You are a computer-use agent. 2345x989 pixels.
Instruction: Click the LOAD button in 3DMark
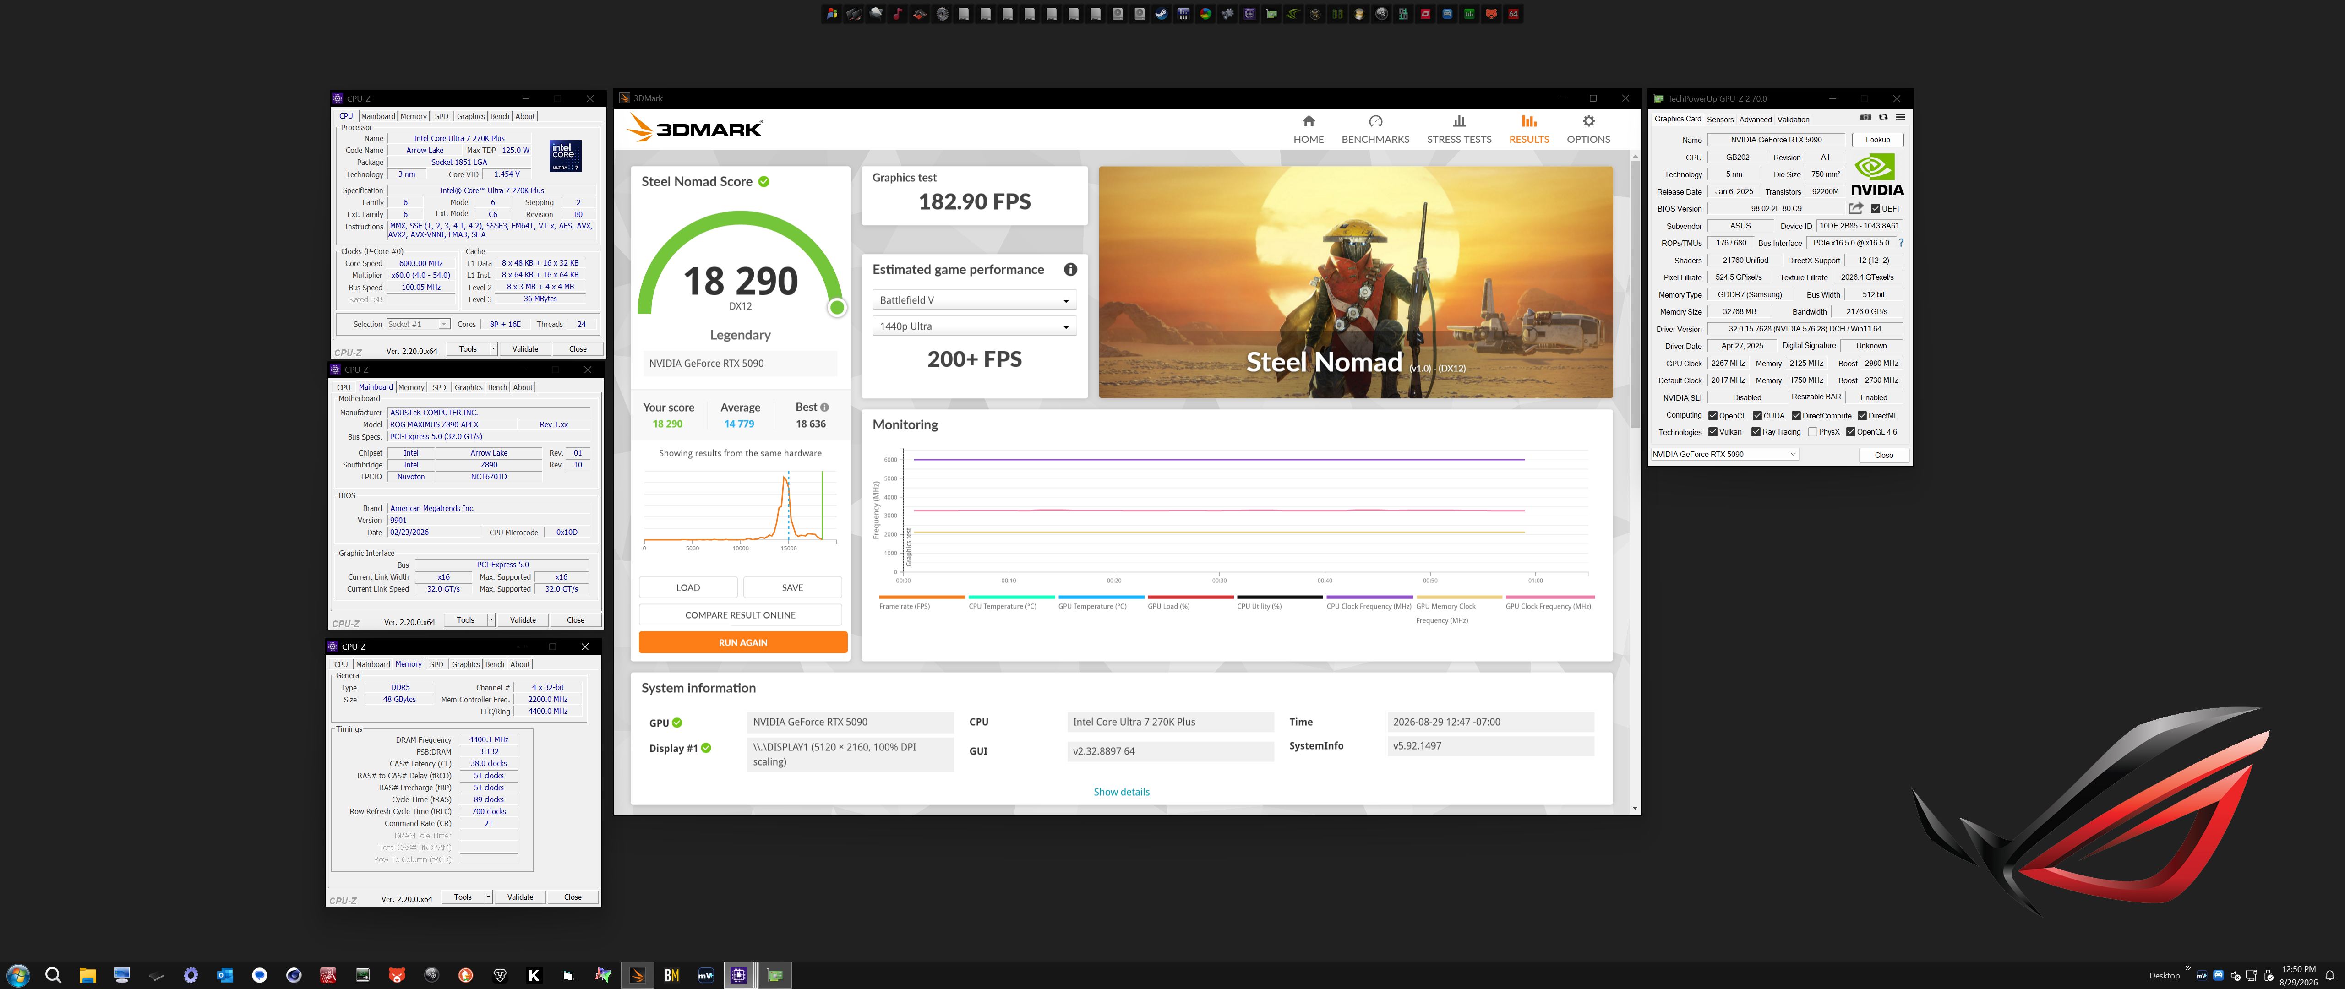point(688,588)
